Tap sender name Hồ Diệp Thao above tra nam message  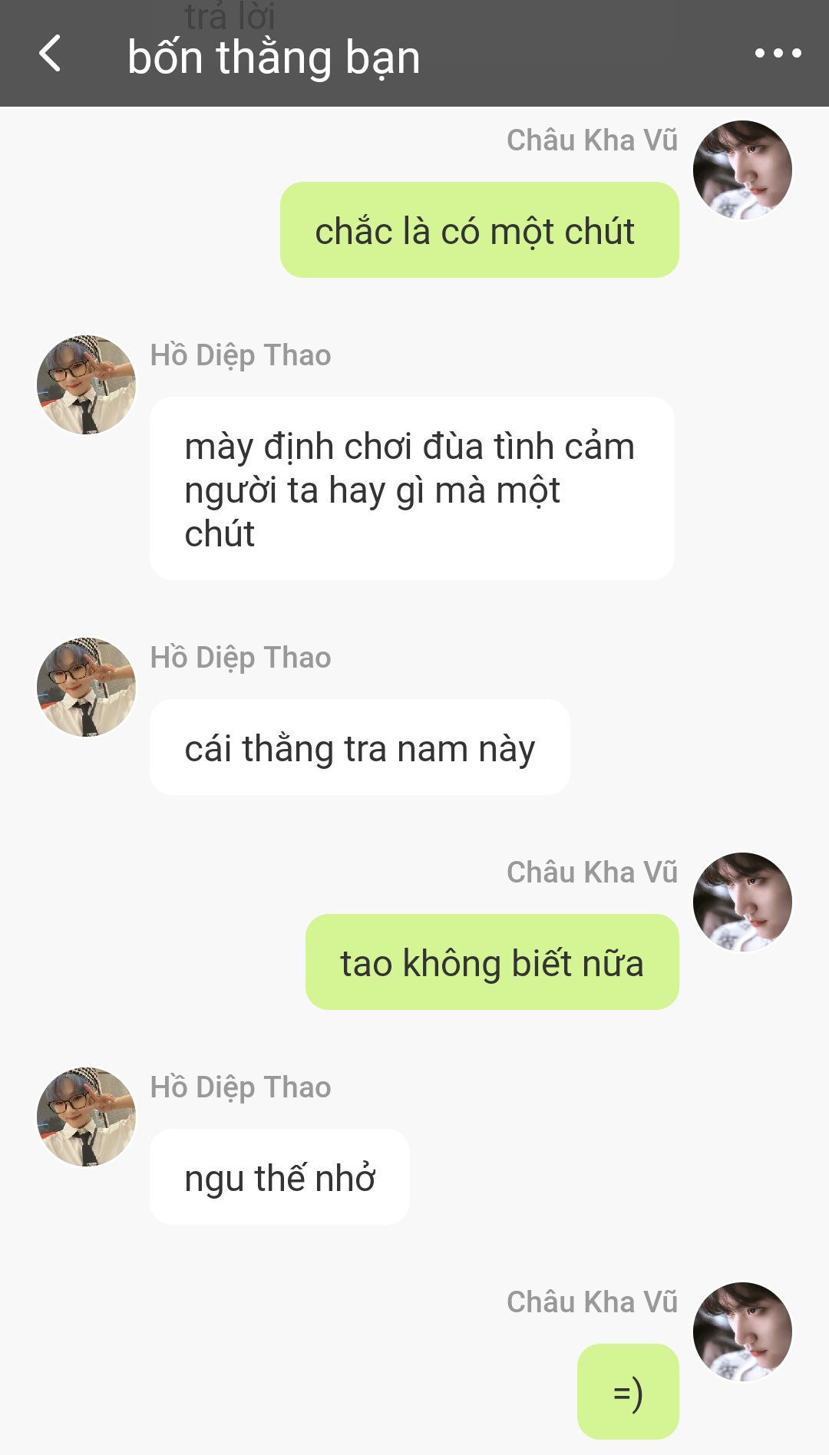coord(241,658)
